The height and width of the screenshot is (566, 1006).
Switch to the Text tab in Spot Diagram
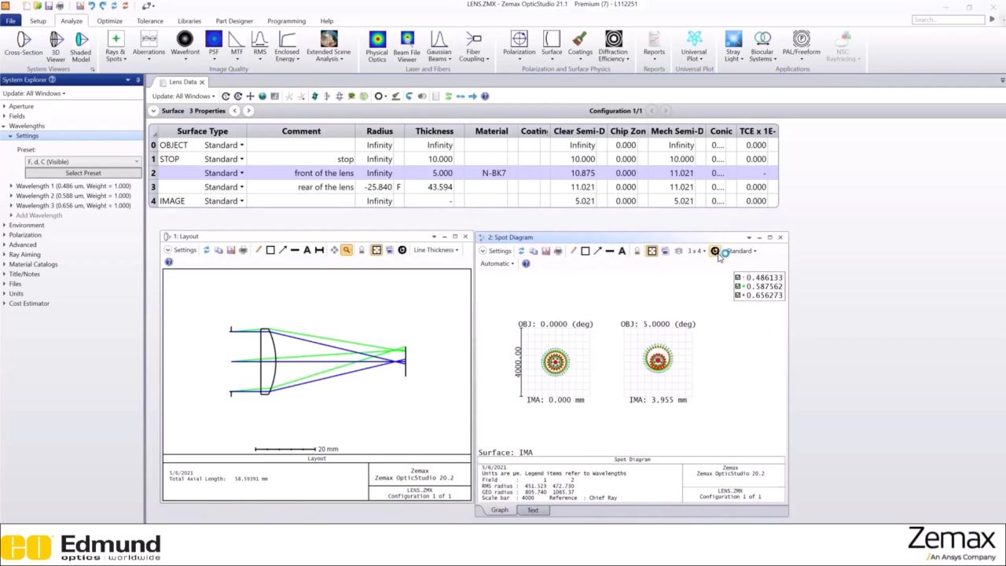[x=533, y=510]
